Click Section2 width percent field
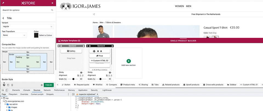 tap(81, 79)
